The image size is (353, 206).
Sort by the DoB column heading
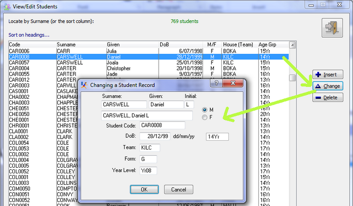pos(181,45)
